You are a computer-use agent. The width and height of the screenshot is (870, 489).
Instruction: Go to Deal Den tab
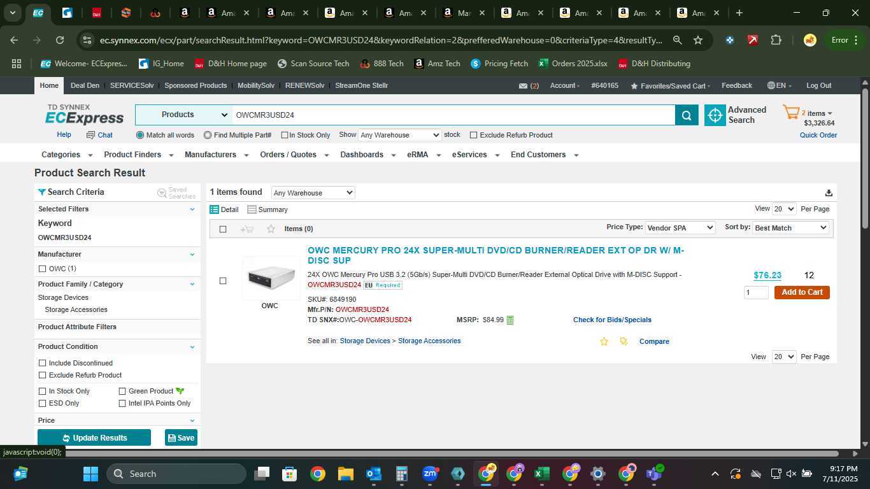click(85, 85)
